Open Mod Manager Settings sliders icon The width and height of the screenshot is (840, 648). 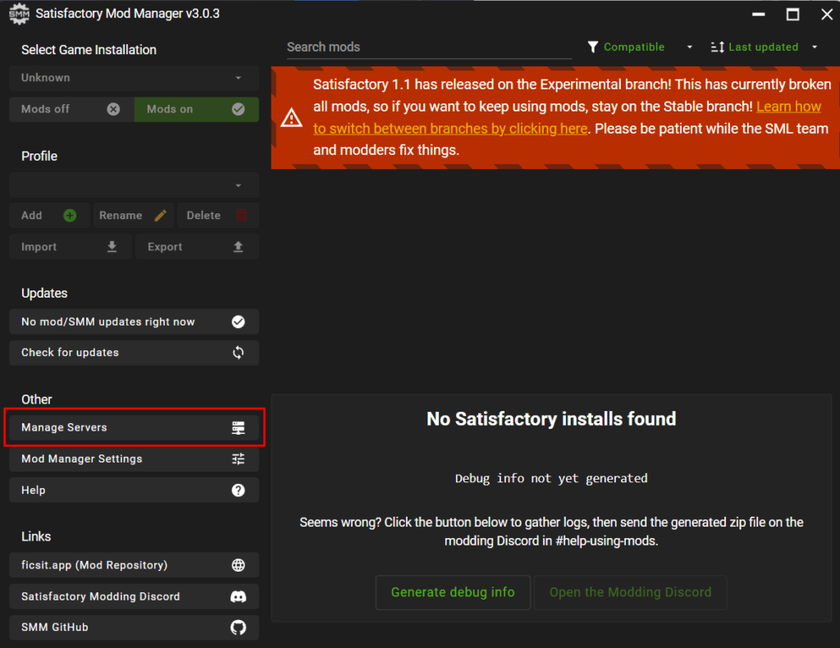[x=238, y=459]
